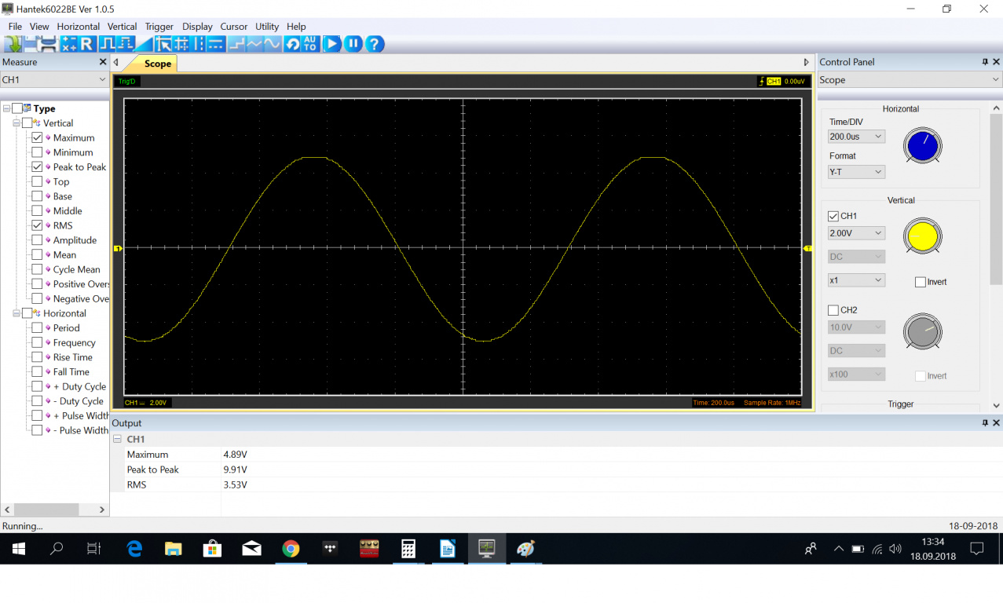Screen dimensions: 1003x603
Task: Select the arrow trace-cursor toolbar icon
Action: pyautogui.click(x=163, y=44)
